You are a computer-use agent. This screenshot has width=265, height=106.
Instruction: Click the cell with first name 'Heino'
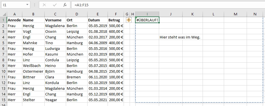pyautogui.click(x=55, y=66)
